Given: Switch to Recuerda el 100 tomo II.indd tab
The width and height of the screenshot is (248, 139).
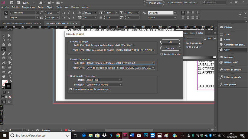Looking at the screenshot, I should [20, 23].
